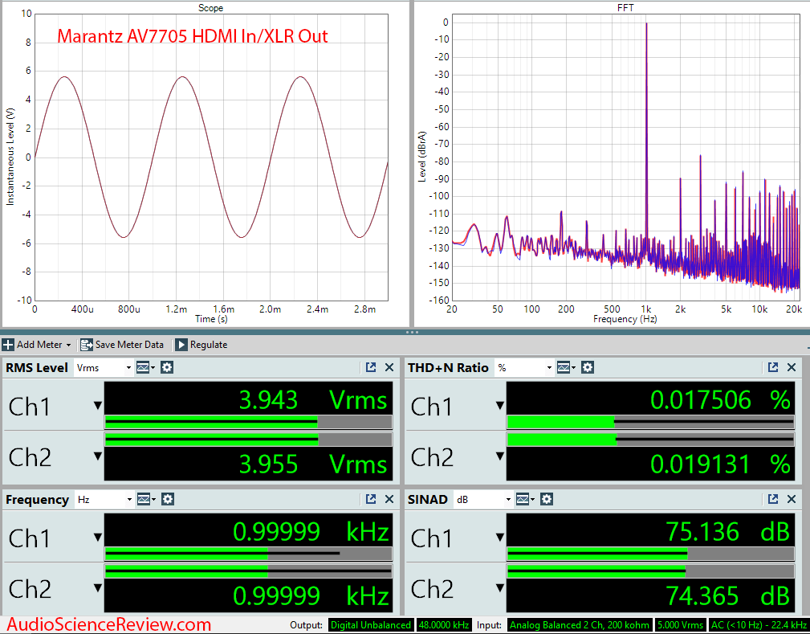
Task: Open SINAD meter settings gear
Action: [547, 500]
